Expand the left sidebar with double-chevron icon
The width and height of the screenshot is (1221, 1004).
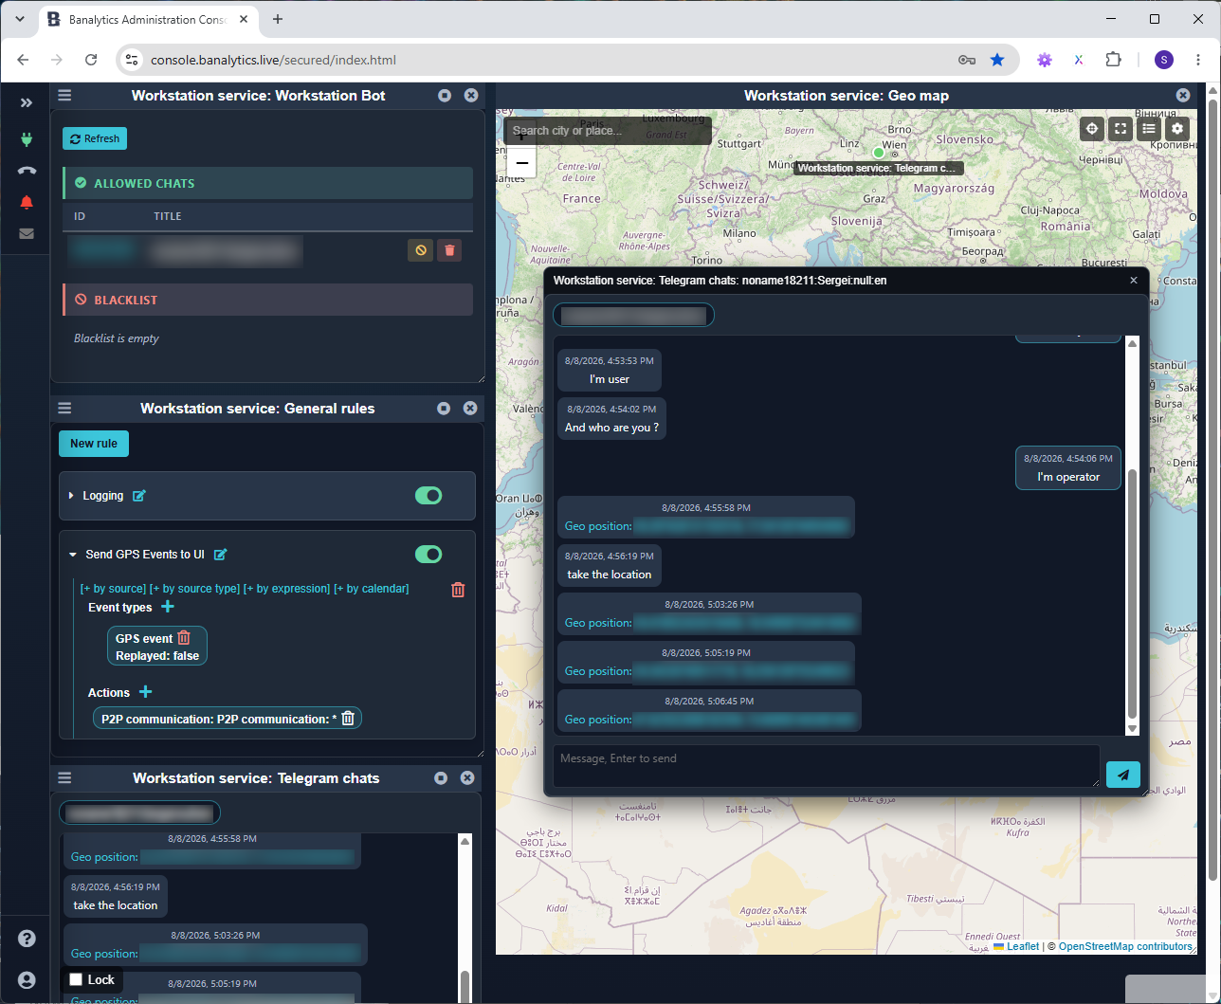click(27, 102)
